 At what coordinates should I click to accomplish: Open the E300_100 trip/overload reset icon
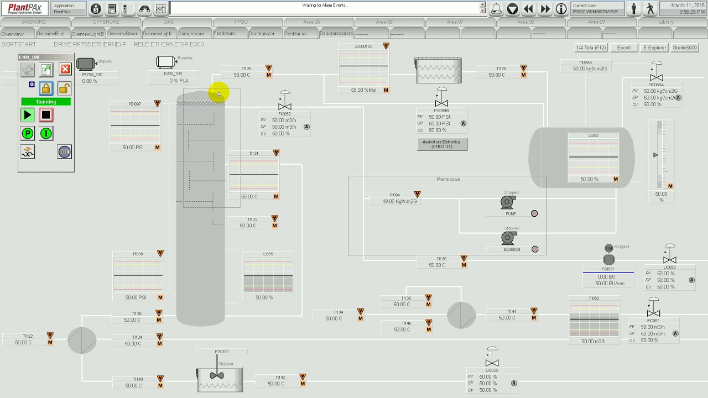27,152
